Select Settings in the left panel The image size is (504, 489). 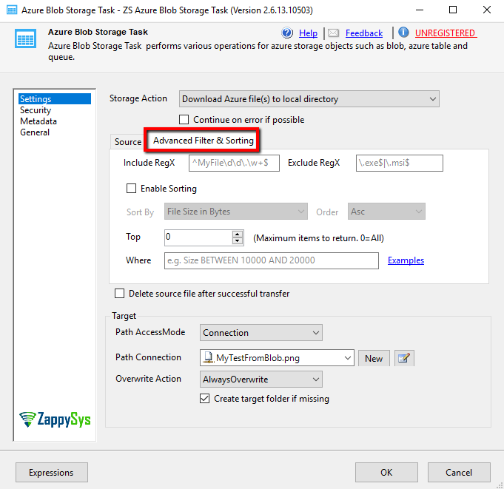point(55,99)
